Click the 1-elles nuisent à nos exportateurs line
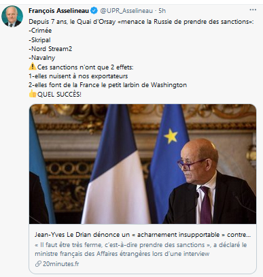Image resolution: width=263 pixels, height=277 pixels. (x=78, y=76)
